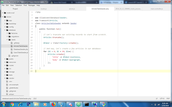Expand the node-crud project folder chevron

[3, 13]
